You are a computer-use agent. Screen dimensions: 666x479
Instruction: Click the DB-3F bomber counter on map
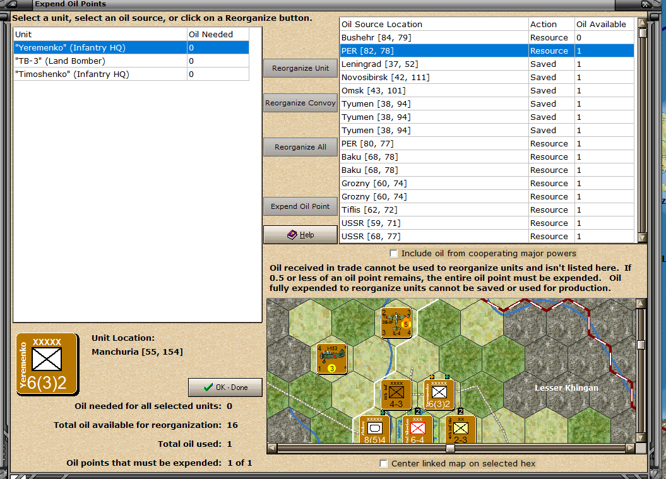(x=396, y=322)
